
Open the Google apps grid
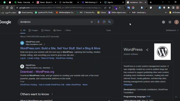170,22
